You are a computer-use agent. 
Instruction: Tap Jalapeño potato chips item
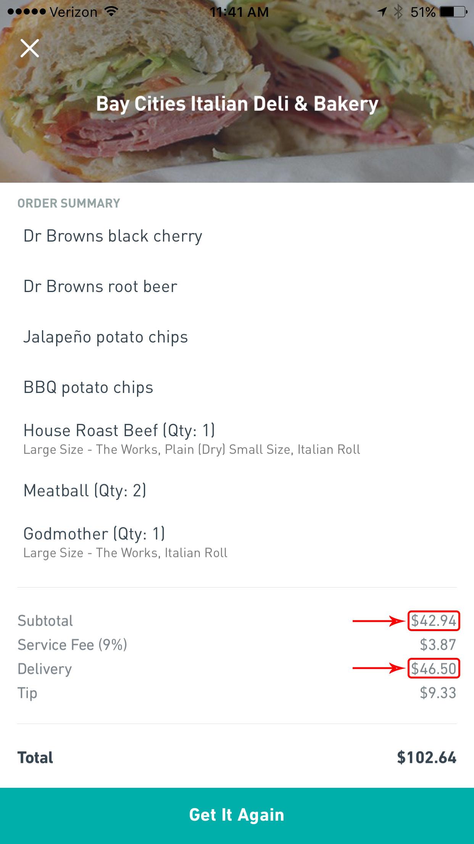(106, 337)
